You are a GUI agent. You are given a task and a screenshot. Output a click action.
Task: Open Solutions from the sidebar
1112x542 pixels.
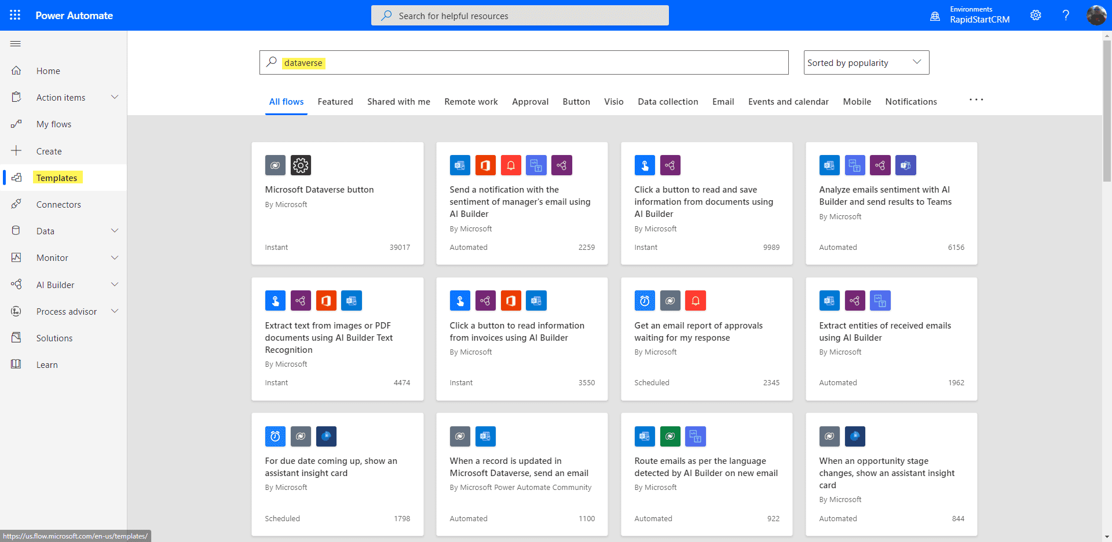54,338
